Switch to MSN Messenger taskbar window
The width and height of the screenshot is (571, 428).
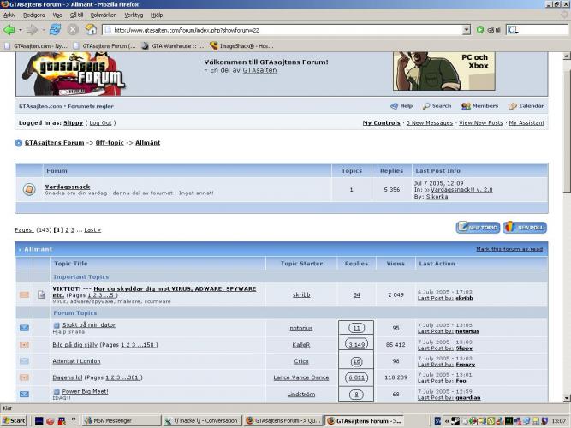click(x=122, y=420)
